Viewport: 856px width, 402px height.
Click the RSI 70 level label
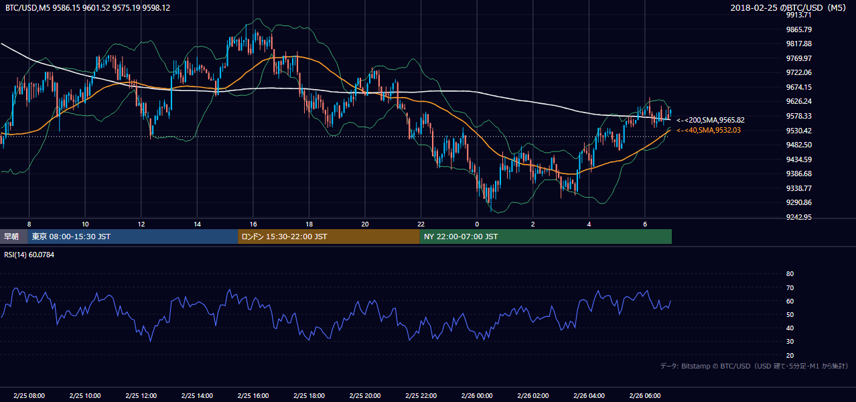[790, 287]
